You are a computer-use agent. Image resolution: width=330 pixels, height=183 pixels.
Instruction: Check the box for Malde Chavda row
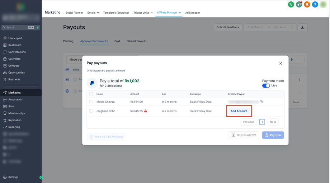pos(91,102)
